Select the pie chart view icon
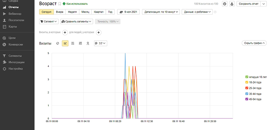The width and height of the screenshot is (269, 130). pyautogui.click(x=58, y=43)
